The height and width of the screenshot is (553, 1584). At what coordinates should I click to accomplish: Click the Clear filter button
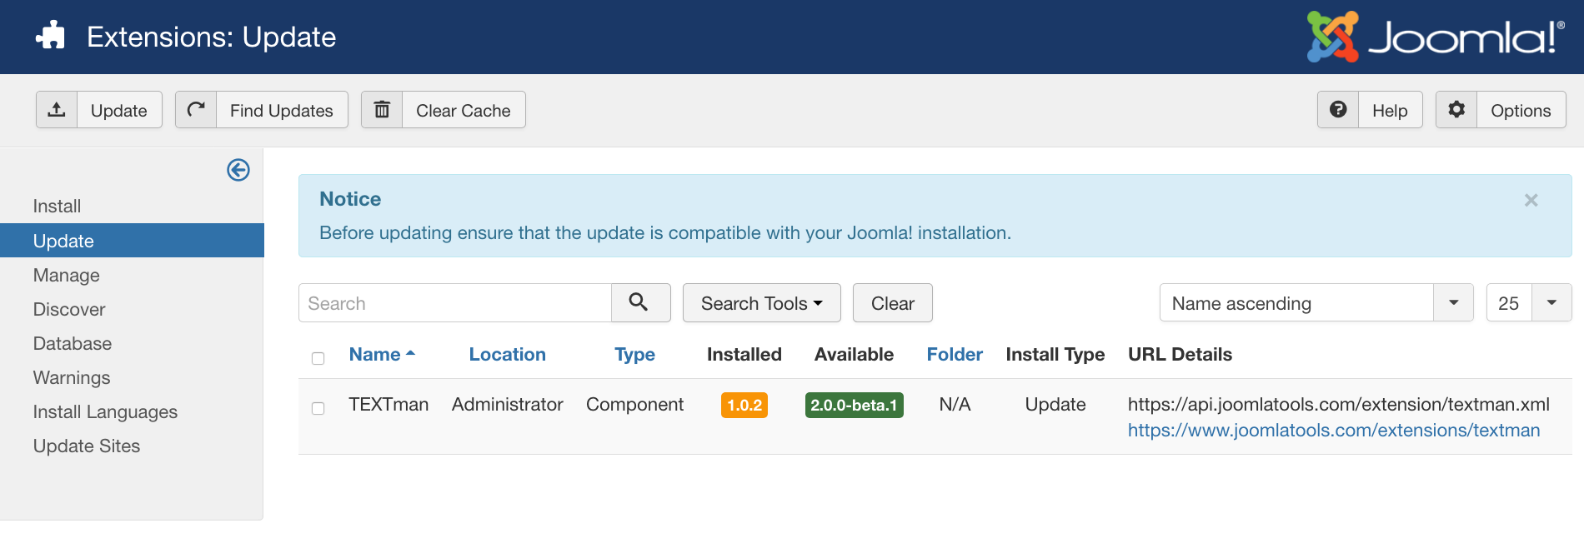click(x=892, y=302)
